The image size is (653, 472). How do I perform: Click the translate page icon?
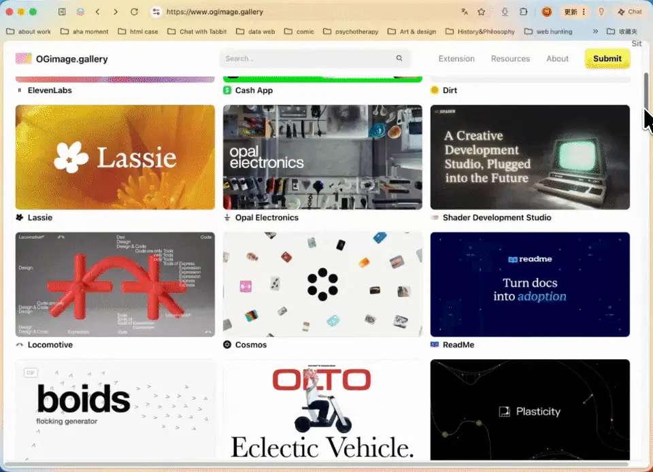pos(465,12)
